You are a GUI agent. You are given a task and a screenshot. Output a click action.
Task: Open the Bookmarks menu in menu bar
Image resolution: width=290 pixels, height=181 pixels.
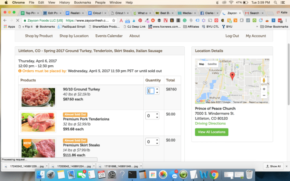click(82, 2)
